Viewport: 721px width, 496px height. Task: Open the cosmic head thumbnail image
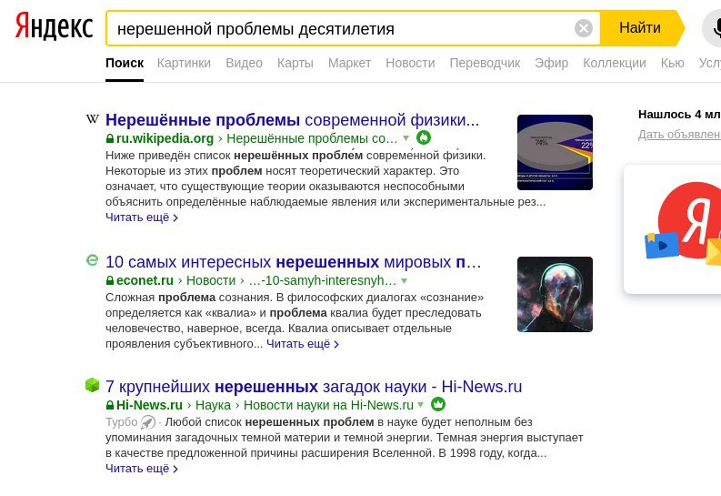[555, 295]
